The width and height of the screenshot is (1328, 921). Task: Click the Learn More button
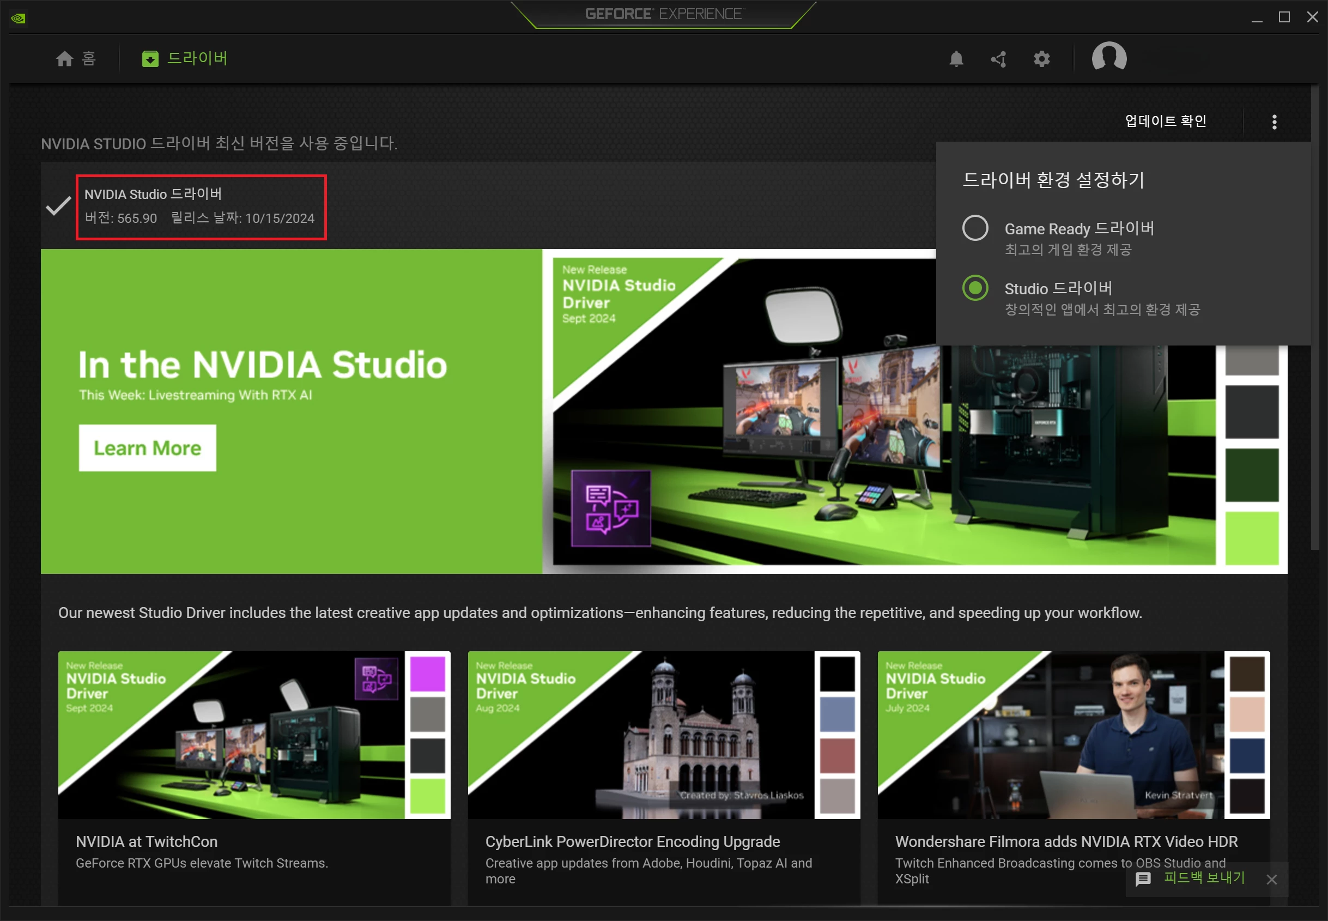tap(147, 448)
